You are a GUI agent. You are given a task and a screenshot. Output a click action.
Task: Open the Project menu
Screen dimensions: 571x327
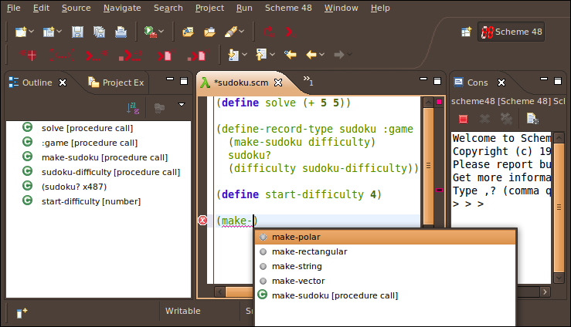tap(209, 8)
